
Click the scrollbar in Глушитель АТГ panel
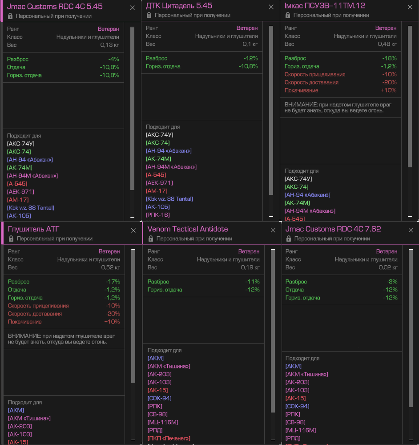pos(133,316)
